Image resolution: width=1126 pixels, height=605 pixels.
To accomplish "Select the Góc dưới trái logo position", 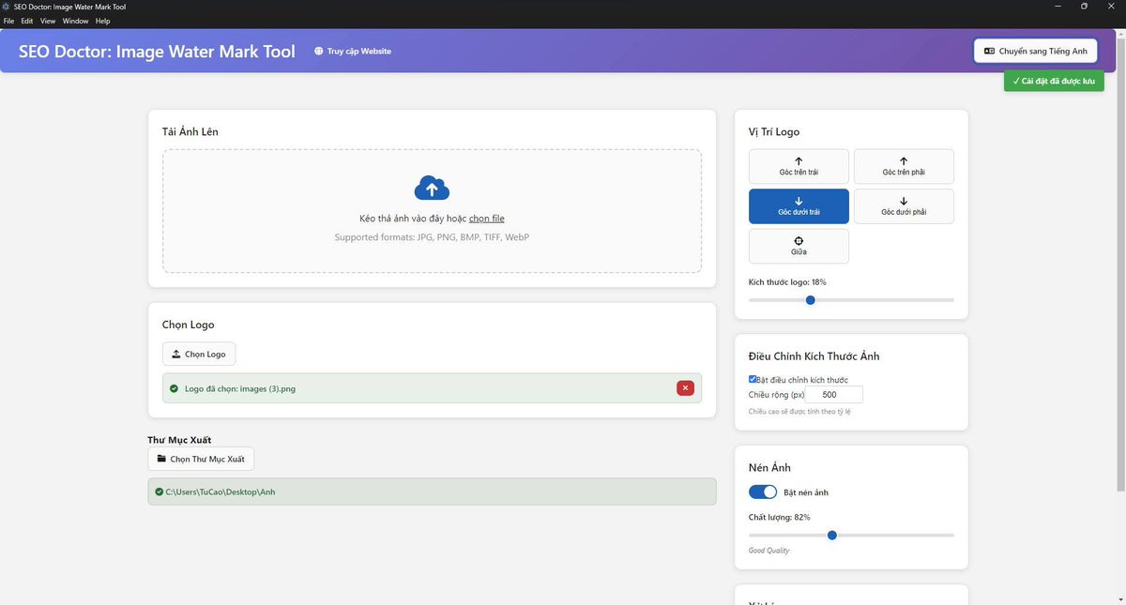I will (x=799, y=206).
